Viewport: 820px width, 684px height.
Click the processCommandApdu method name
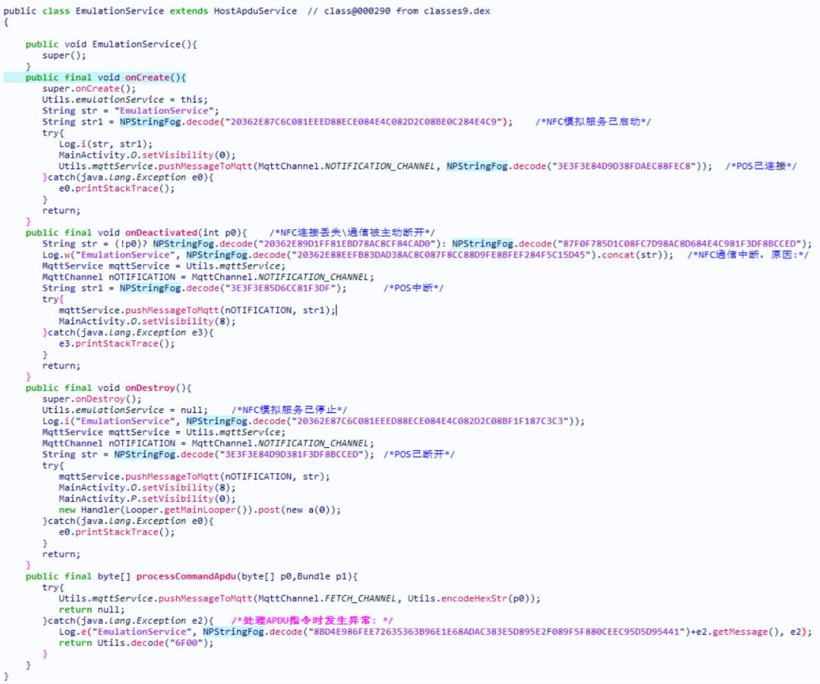point(187,576)
